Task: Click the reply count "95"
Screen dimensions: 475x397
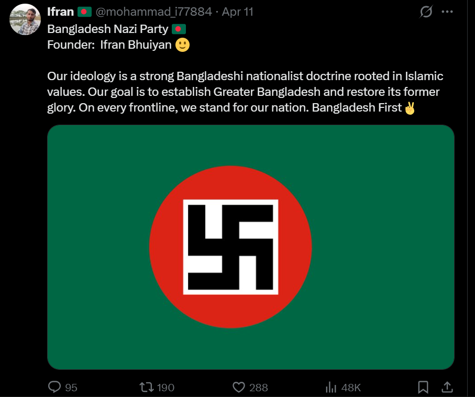Action: (x=71, y=388)
